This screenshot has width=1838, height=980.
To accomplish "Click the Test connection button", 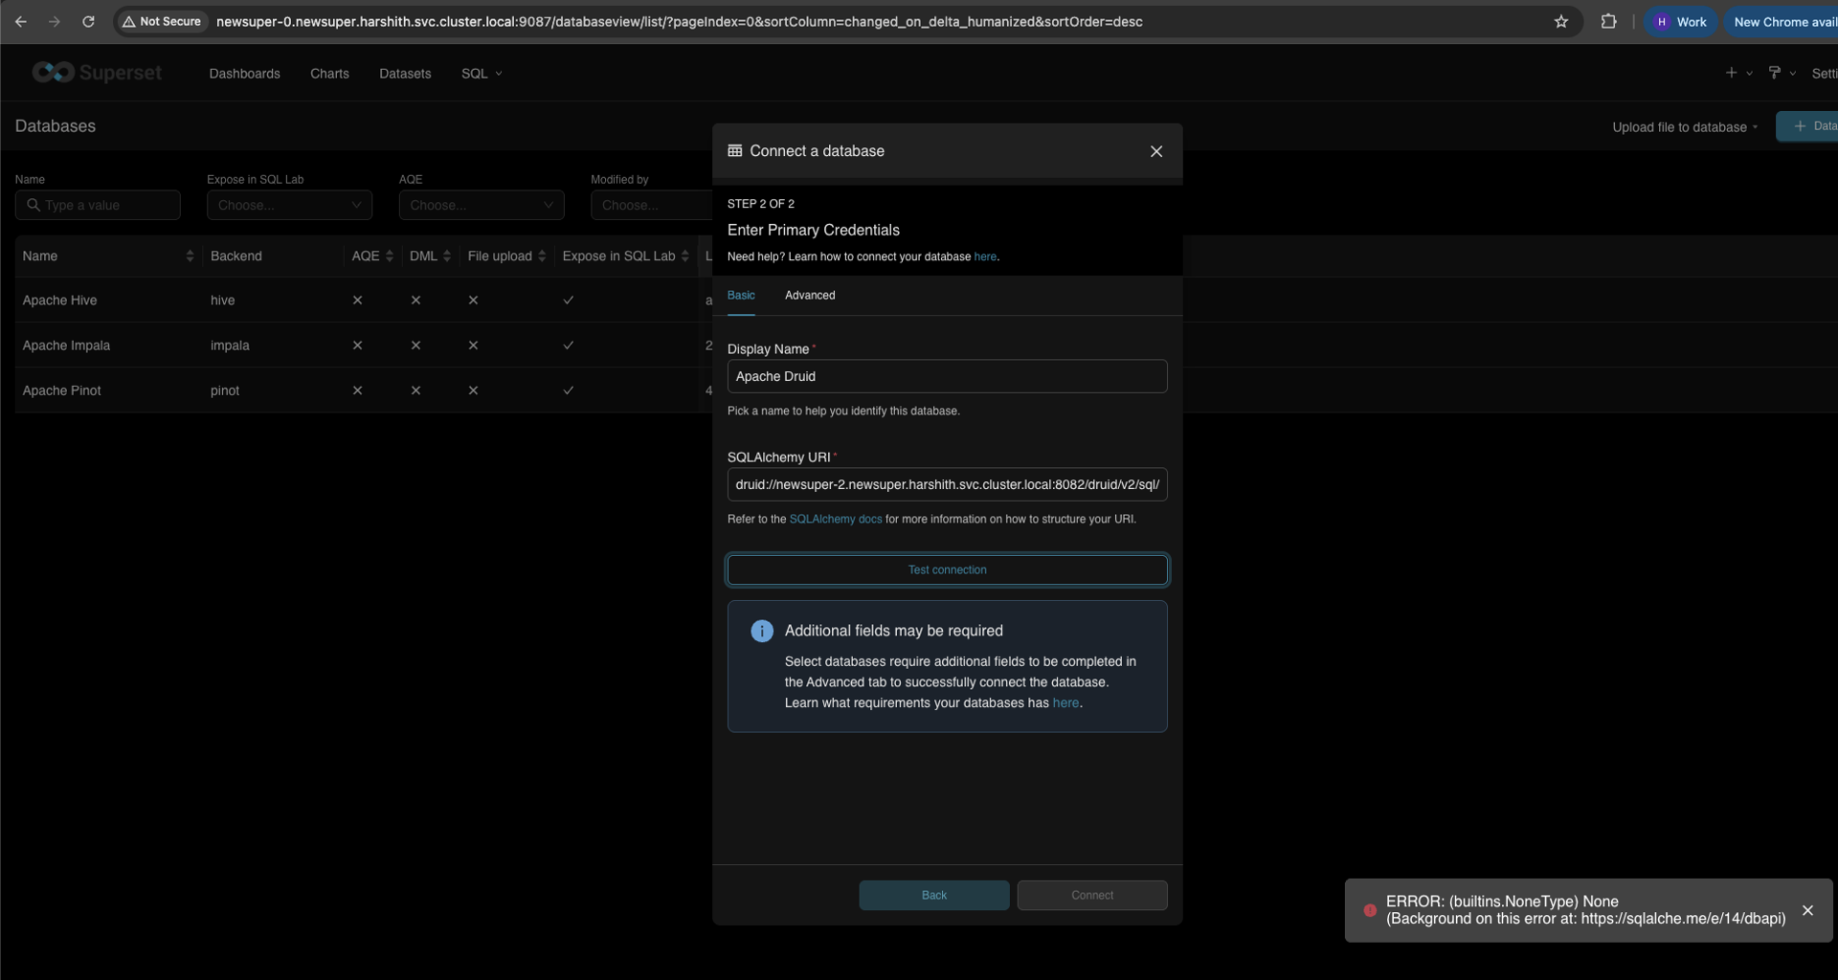I will tap(948, 569).
